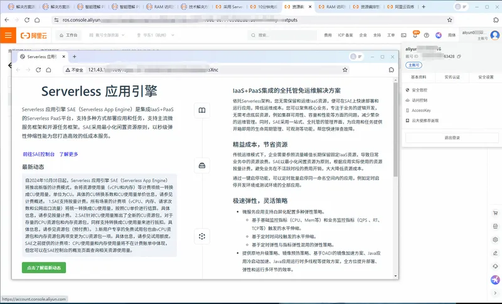
Task: Switch to the 10分钟 browser tab
Action: 264,7
